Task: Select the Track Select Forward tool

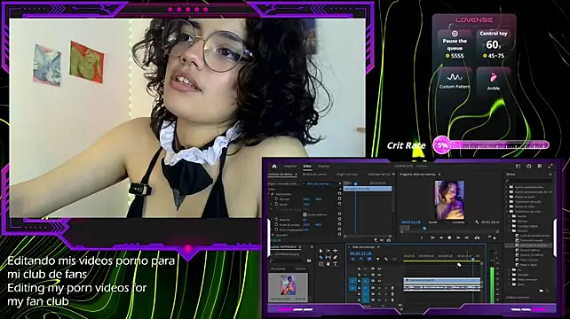Action: pyautogui.click(x=328, y=251)
